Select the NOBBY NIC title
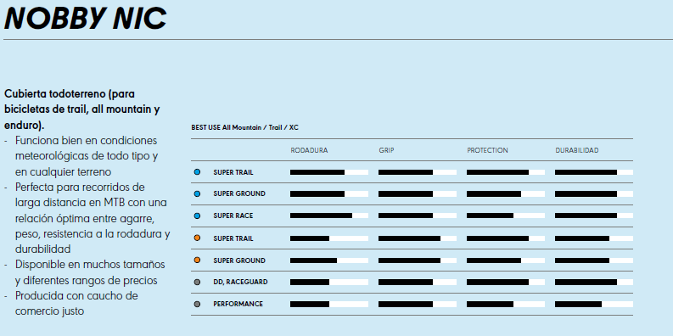Screen dimensions: 673x336 coord(85,19)
